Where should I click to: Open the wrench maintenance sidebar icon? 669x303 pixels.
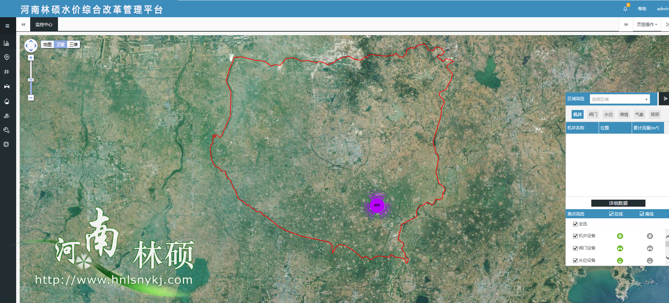pos(6,130)
